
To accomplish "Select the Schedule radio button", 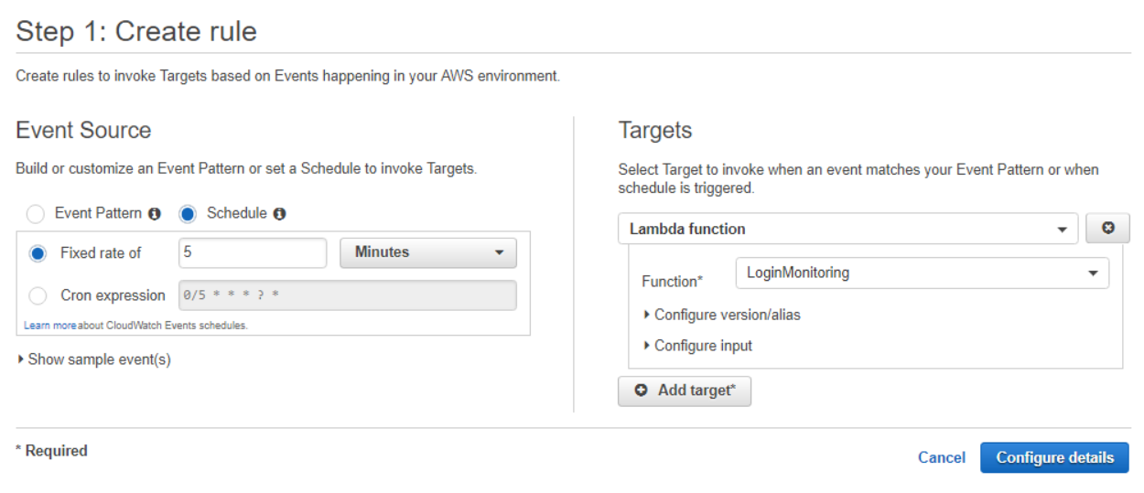I will pos(188,215).
